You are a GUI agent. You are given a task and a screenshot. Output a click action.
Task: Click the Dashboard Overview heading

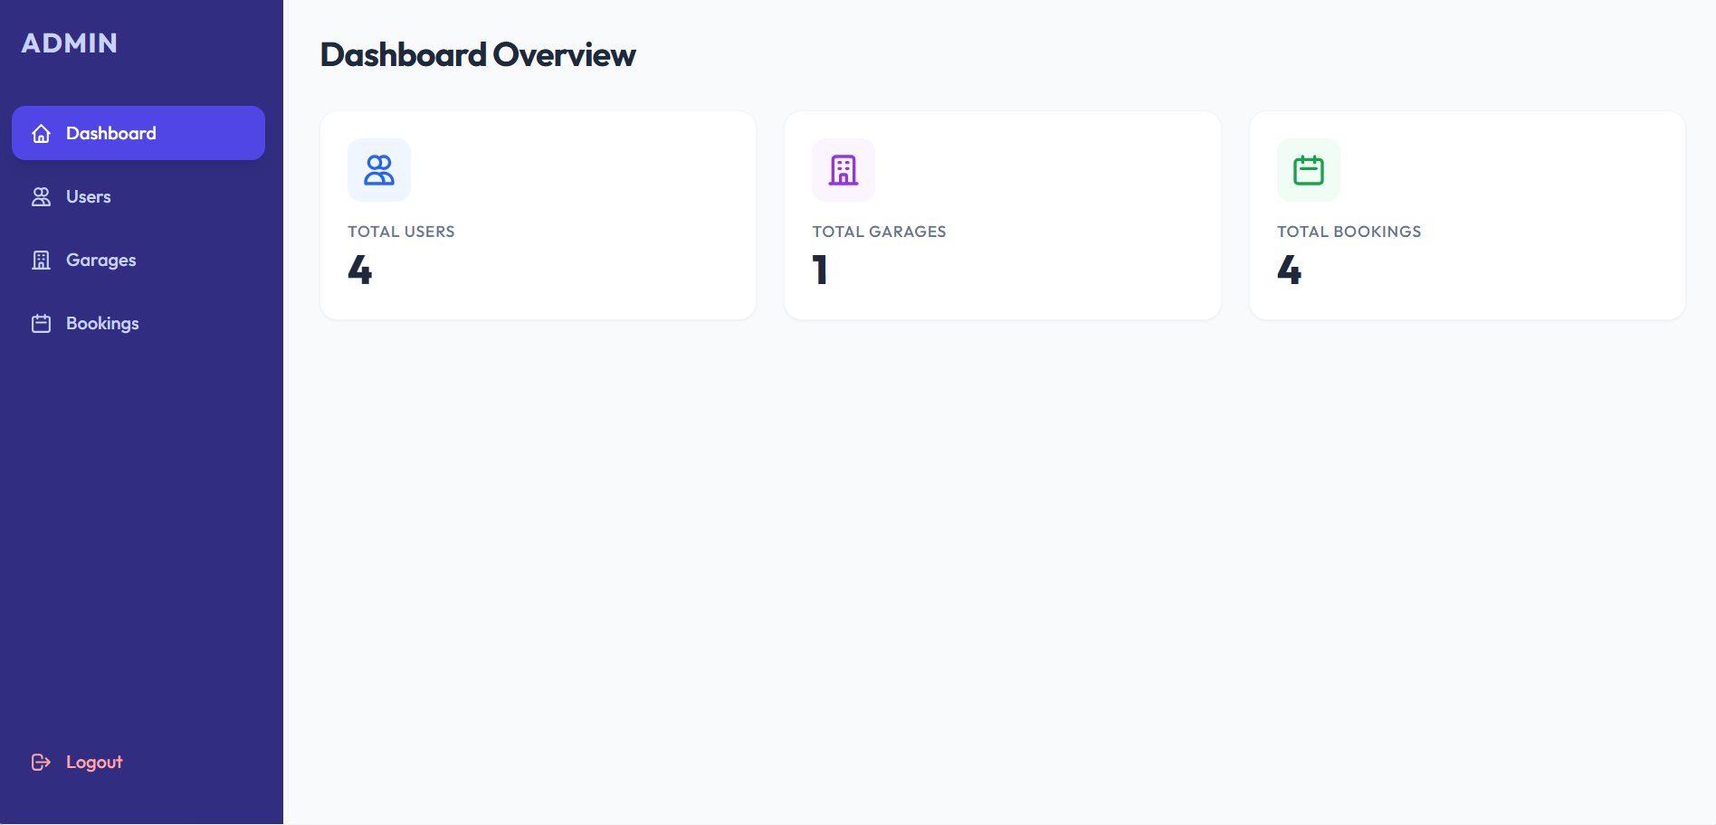pyautogui.click(x=478, y=54)
